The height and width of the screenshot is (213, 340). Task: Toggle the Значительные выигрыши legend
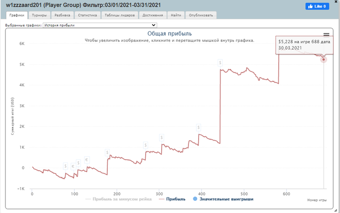tap(223, 199)
